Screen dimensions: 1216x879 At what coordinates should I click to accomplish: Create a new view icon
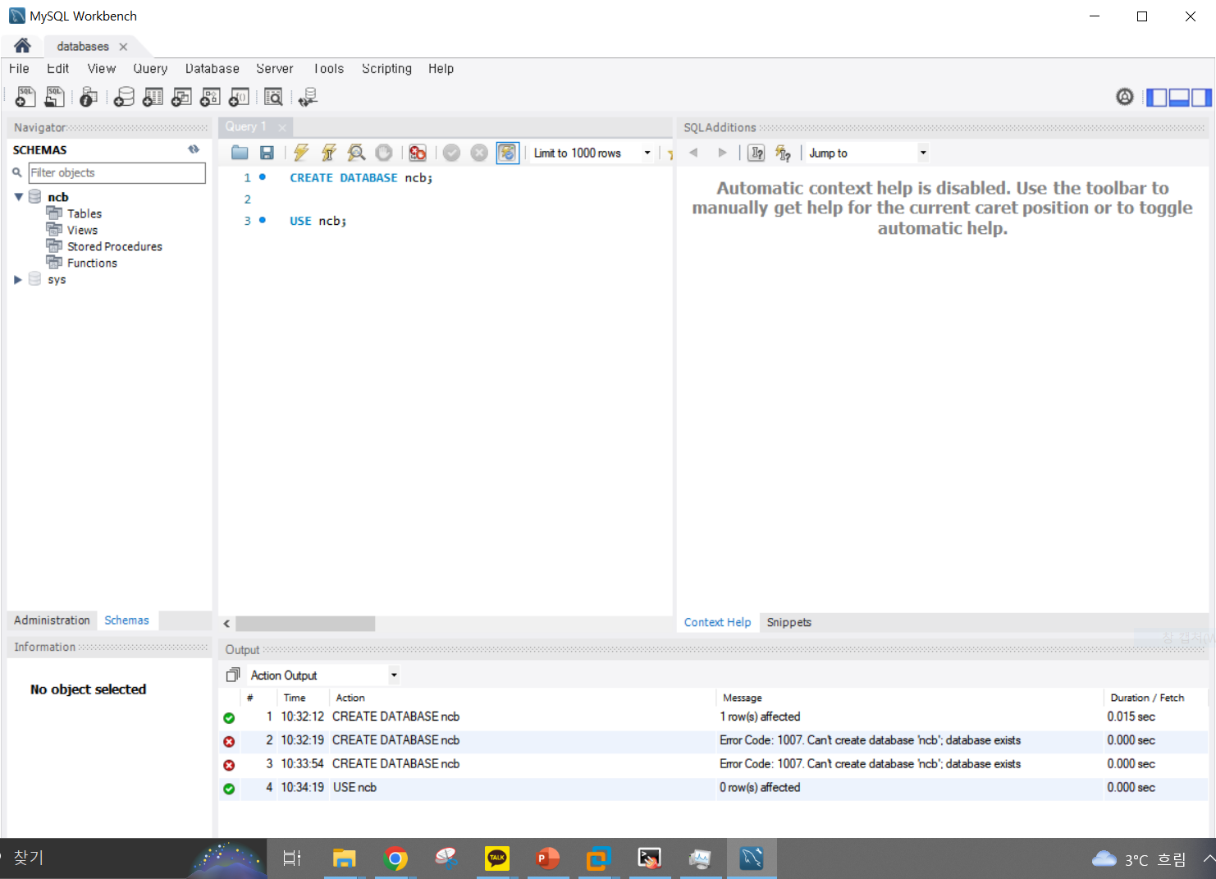click(181, 98)
